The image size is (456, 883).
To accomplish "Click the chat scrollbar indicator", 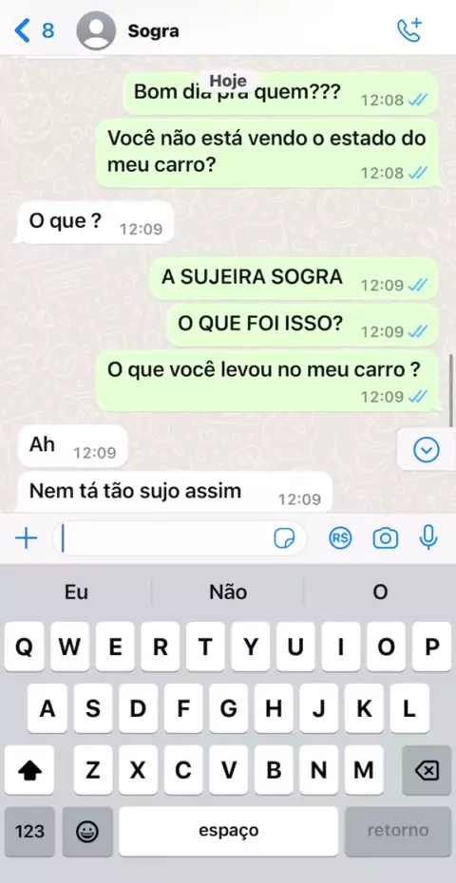I will (451, 390).
